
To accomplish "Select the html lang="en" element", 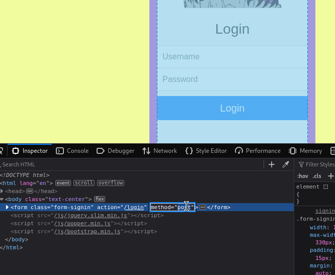I will pyautogui.click(x=27, y=183).
